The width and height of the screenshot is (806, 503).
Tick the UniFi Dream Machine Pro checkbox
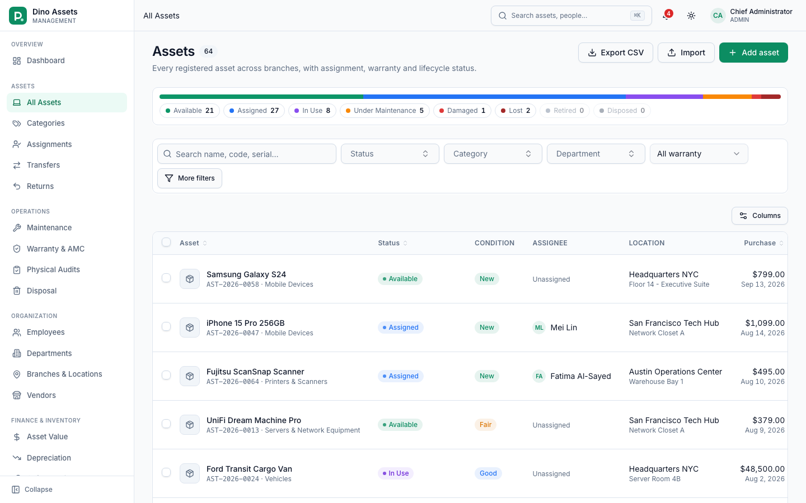[x=166, y=424]
